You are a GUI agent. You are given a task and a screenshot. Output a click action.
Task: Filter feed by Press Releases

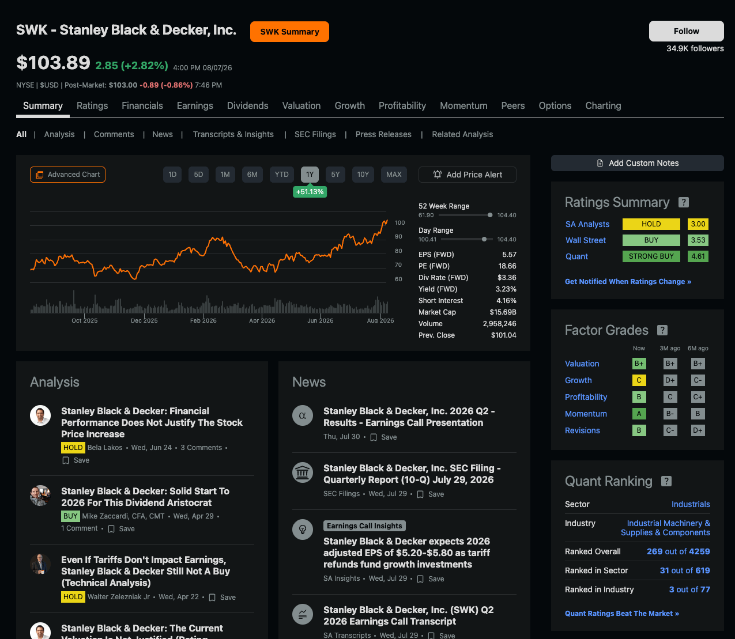point(383,134)
